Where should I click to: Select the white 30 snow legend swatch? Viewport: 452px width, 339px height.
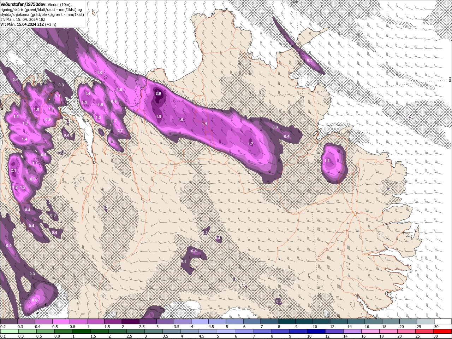click(443, 321)
